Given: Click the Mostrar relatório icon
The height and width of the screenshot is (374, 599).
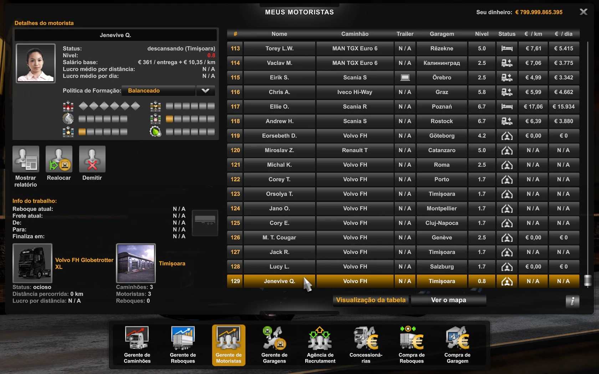Looking at the screenshot, I should 26,159.
